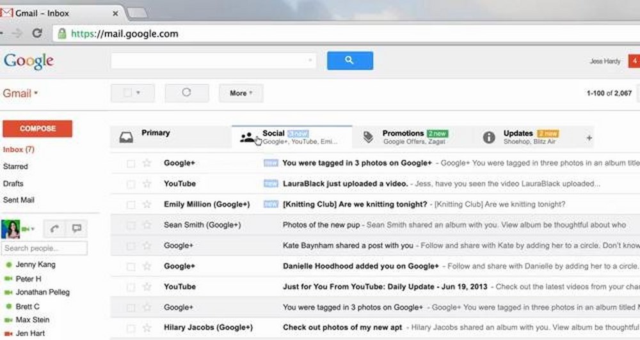This screenshot has width=640, height=340.
Task: Check the Sean Smith email checkbox
Action: [131, 226]
